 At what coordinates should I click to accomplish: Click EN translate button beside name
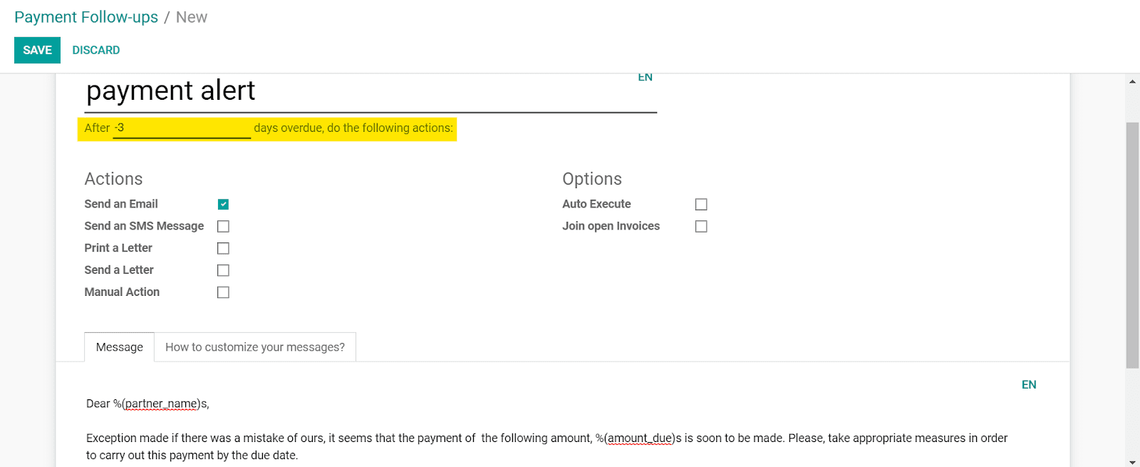pyautogui.click(x=646, y=77)
